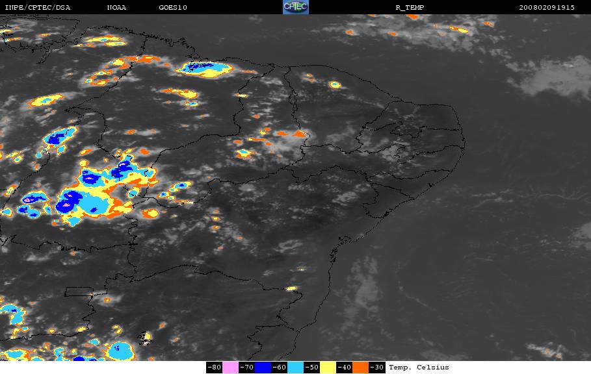Click the CPTEC logo in header
Viewport: 591px width, 374px height.
295,7
